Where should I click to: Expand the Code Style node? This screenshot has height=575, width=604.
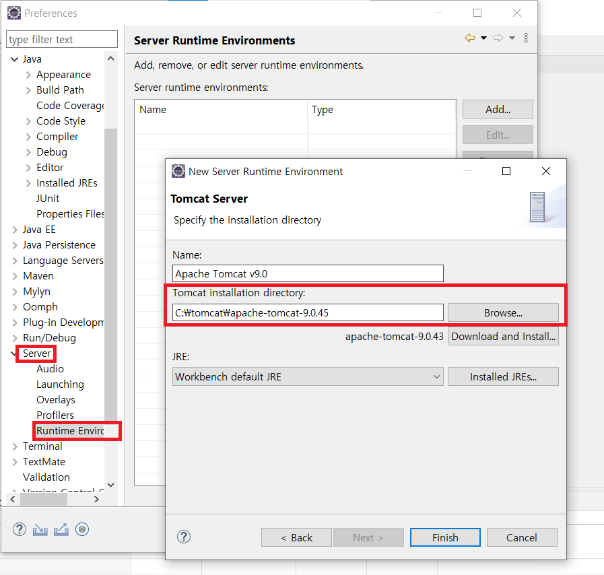coord(28,121)
